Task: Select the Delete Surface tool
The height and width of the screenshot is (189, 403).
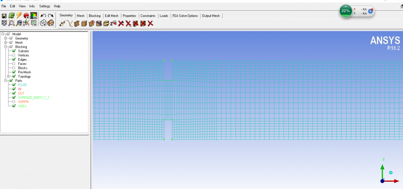Action: click(x=136, y=24)
